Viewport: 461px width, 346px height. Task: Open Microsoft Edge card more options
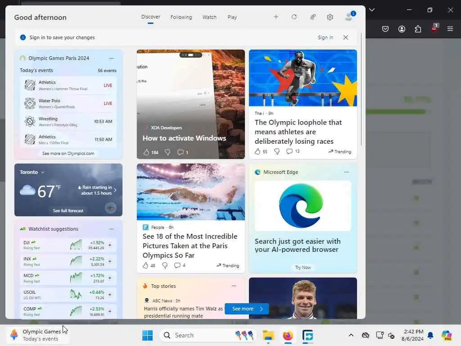[346, 172]
